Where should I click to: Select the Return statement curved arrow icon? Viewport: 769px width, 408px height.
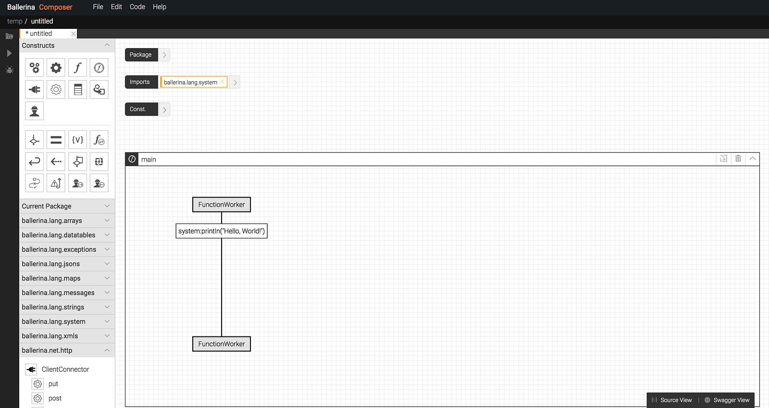(35, 161)
